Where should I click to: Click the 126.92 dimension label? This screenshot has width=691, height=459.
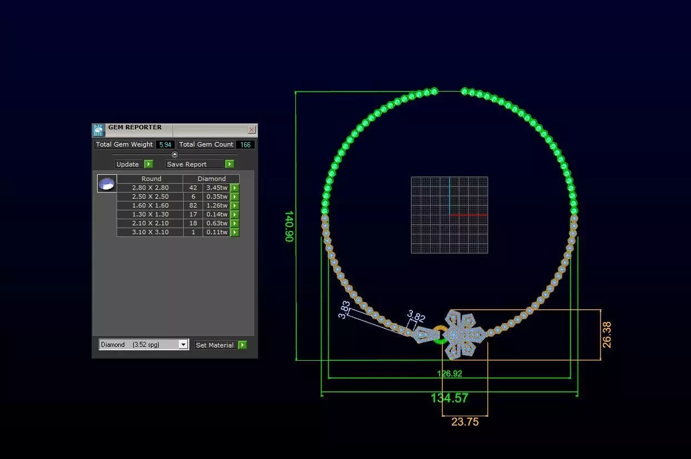click(x=450, y=374)
